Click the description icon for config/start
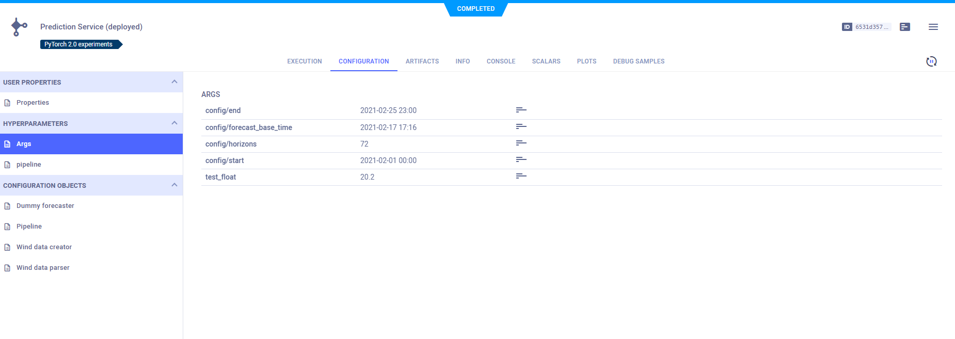The height and width of the screenshot is (339, 955). pyautogui.click(x=521, y=159)
